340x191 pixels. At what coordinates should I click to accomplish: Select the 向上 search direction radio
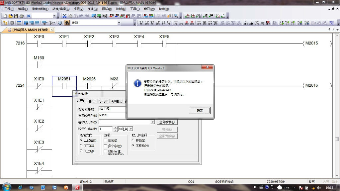coord(81,150)
